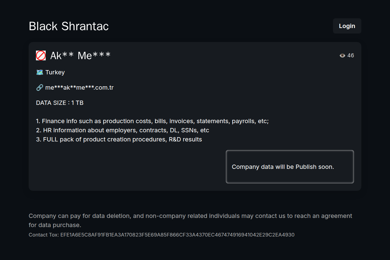Select the Tox ID hexadecimal string
Viewport: 390px width, 260px height.
[177, 235]
